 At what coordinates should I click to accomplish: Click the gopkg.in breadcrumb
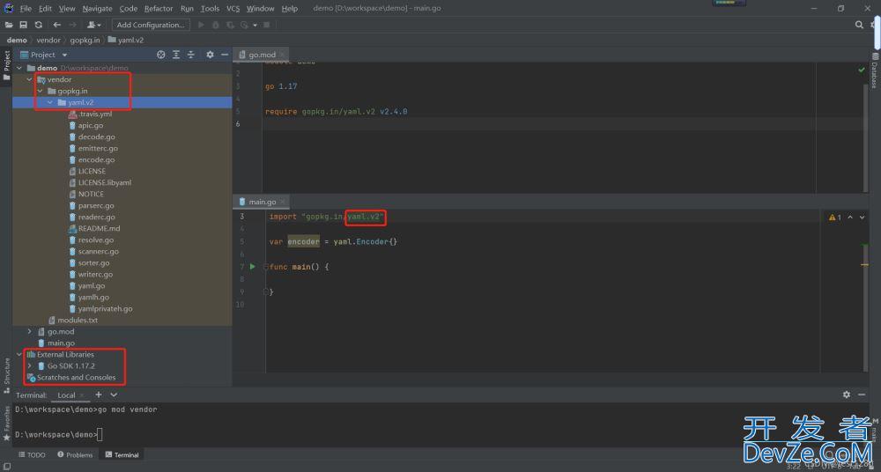point(85,40)
